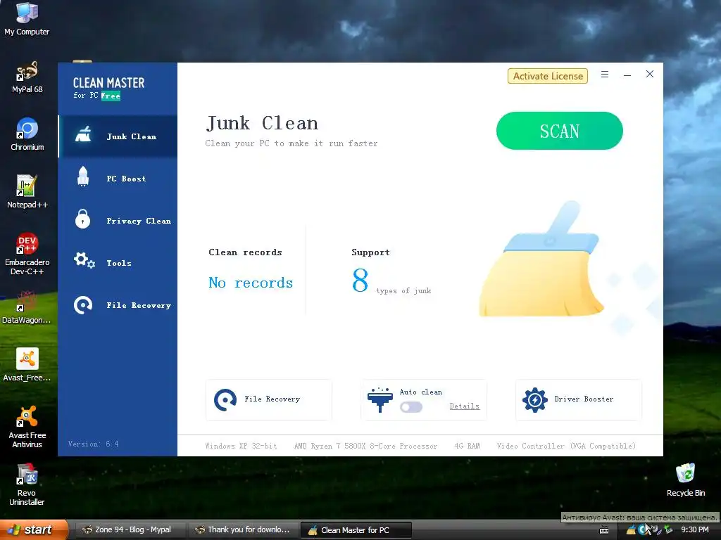The image size is (721, 540).
Task: Open the Junk Clean broom icon in sidebar
Action: tap(83, 135)
